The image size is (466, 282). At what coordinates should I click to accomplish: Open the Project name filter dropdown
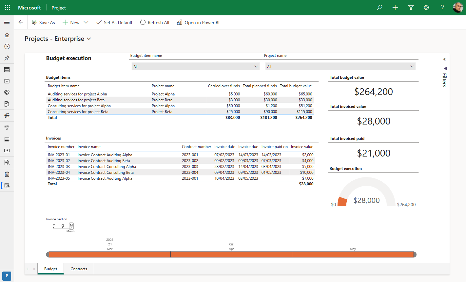pos(340,67)
